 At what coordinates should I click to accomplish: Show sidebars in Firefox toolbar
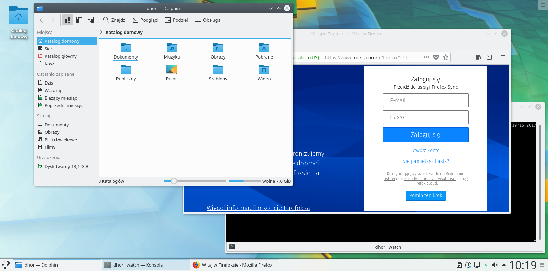coord(489,57)
